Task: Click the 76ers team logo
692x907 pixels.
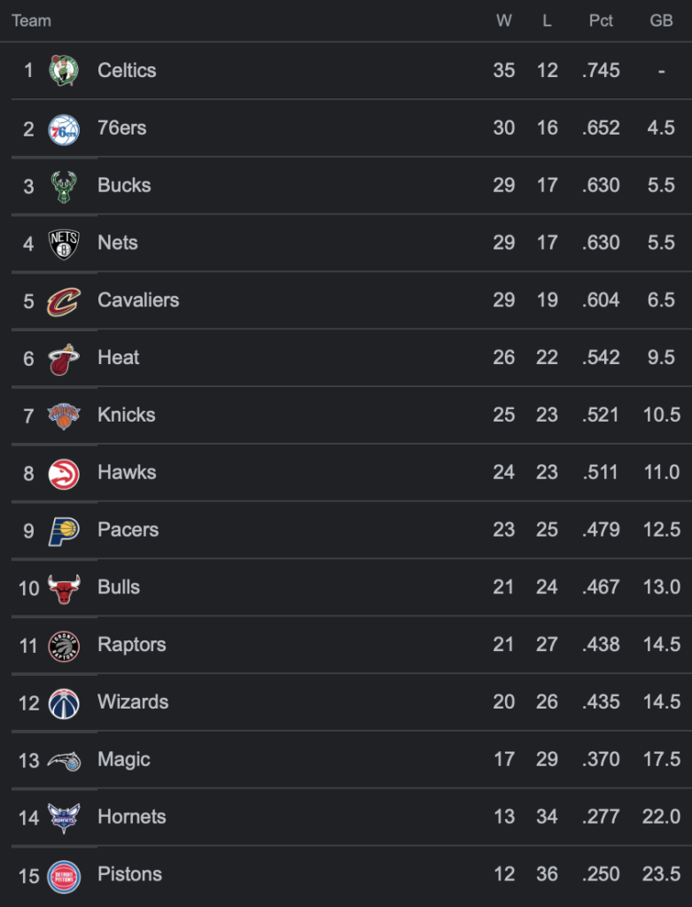Action: tap(64, 129)
